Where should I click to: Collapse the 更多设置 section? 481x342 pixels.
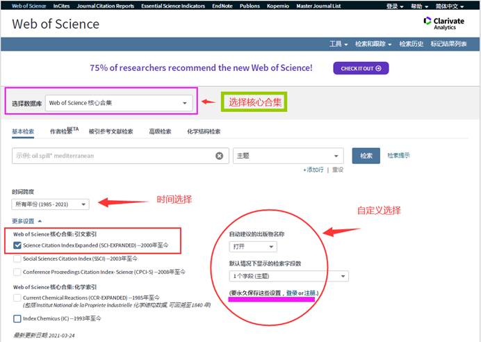pos(26,221)
